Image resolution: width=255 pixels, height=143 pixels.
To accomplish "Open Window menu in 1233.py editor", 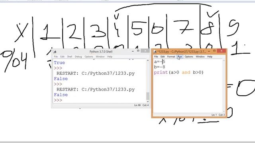I will coord(200,56).
